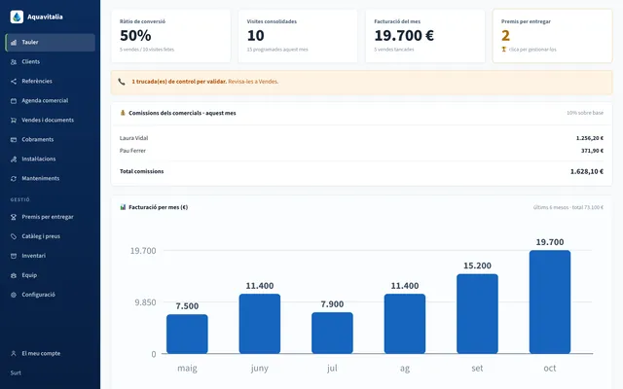This screenshot has width=623, height=389.
Task: Click the Aquavitalia brand name
Action: point(45,17)
